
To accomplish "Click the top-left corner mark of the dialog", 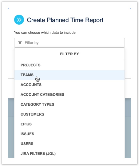I will (9, 9).
